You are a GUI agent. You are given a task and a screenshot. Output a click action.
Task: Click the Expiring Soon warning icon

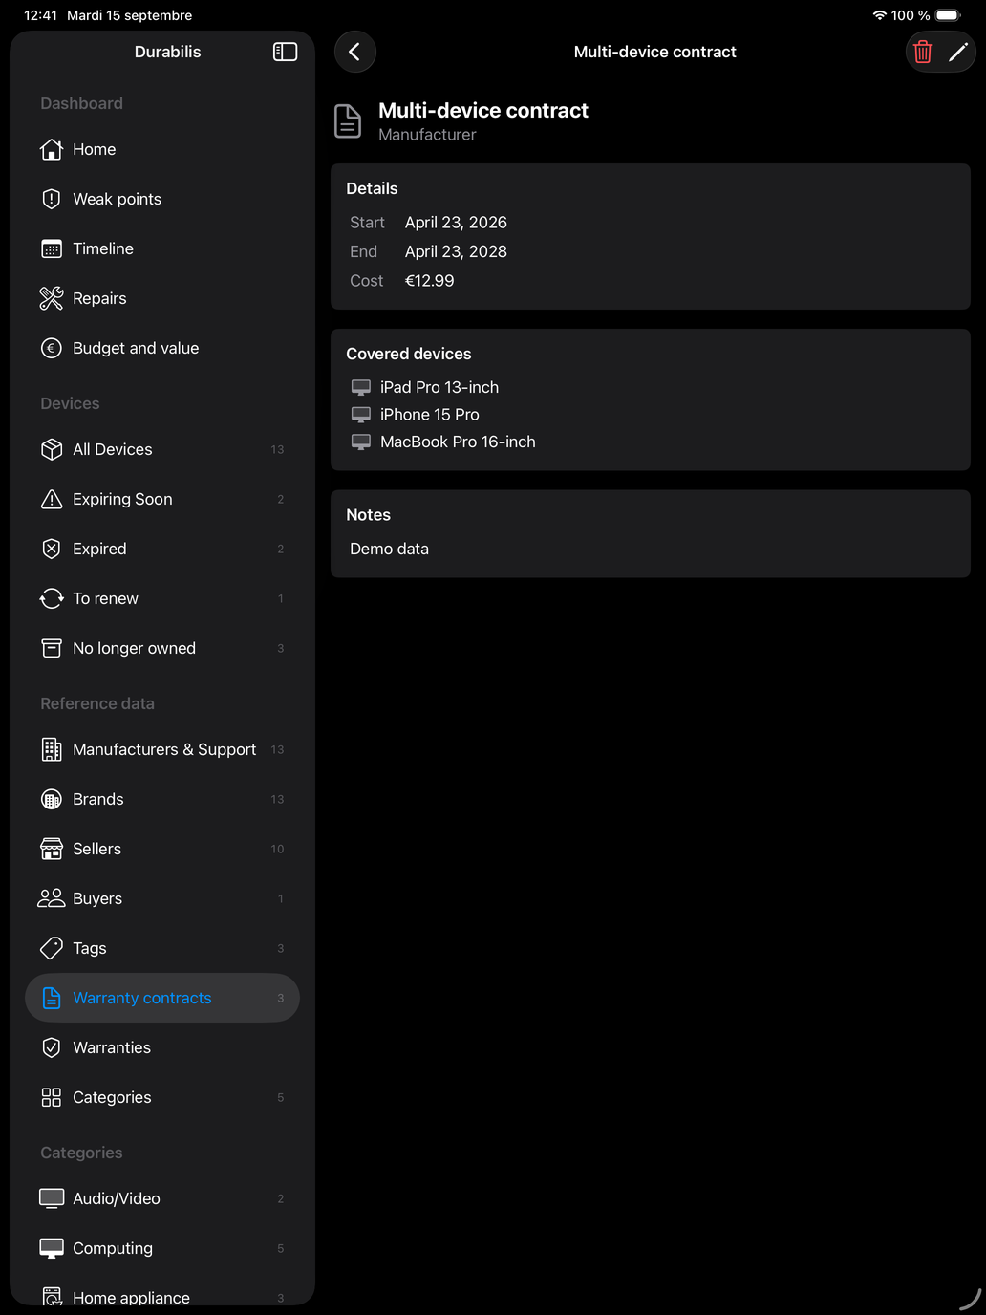pyautogui.click(x=52, y=499)
